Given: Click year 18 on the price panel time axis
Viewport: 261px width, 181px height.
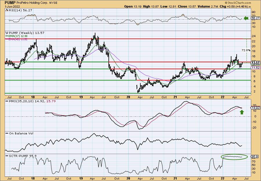Looking at the screenshot, I should pyautogui.click(x=33, y=97).
